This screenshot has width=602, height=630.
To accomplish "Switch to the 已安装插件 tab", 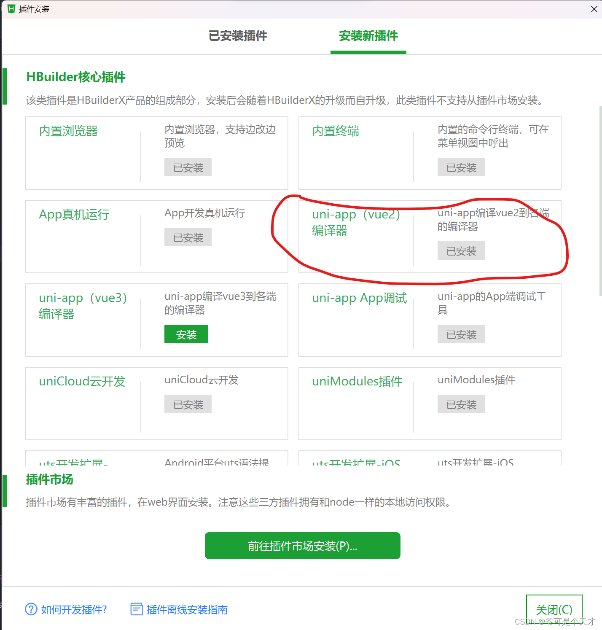I will 238,36.
